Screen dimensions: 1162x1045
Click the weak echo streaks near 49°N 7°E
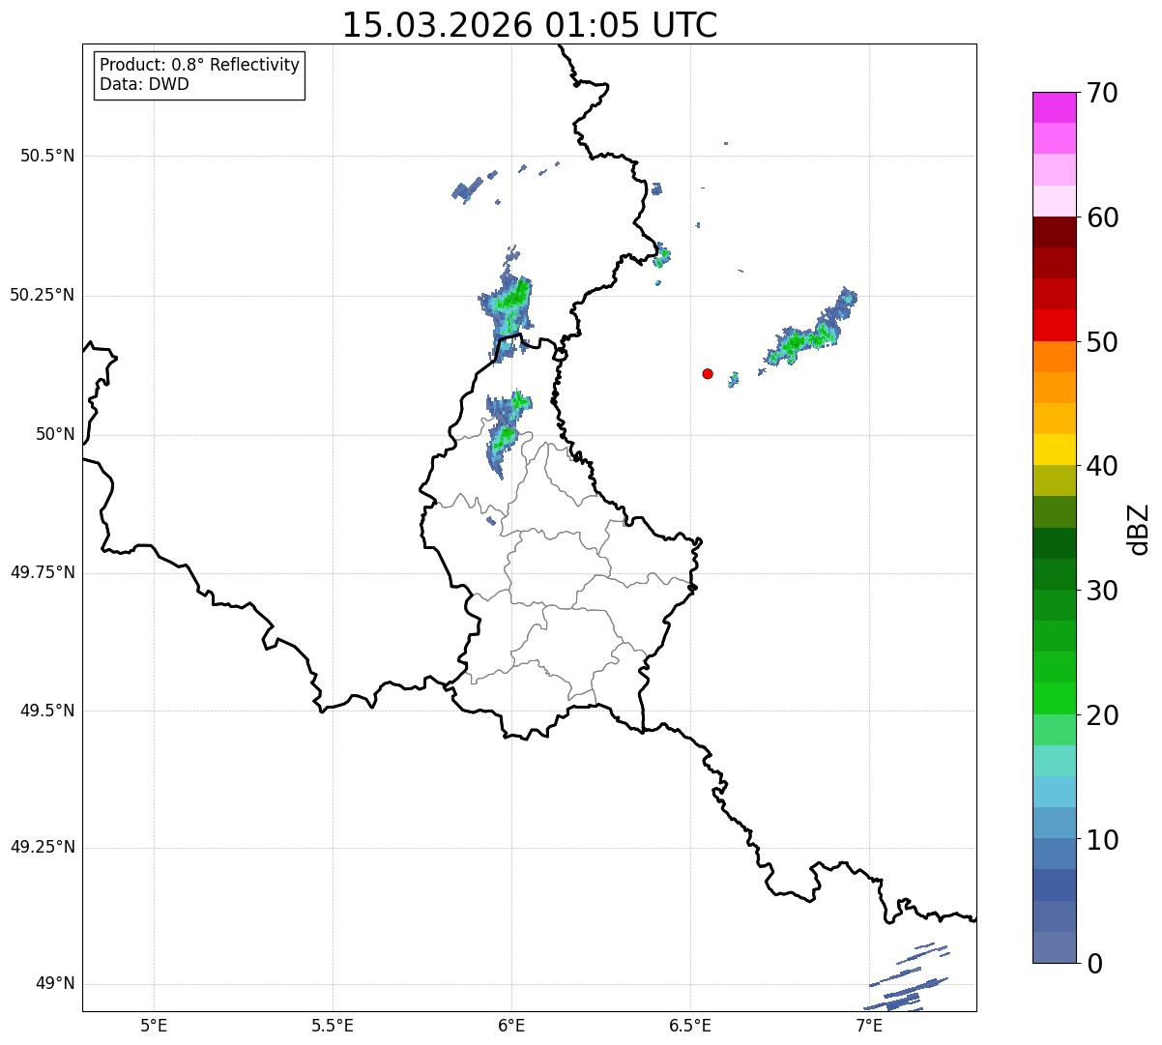907,978
